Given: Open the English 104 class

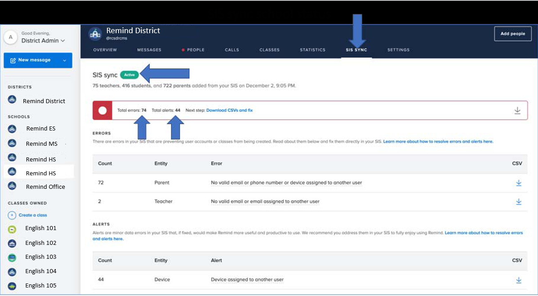Looking at the screenshot, I should tap(41, 271).
